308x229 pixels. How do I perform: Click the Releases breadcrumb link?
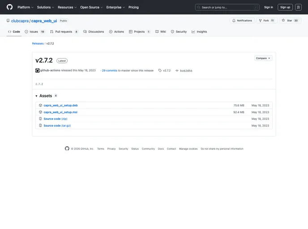(x=38, y=43)
